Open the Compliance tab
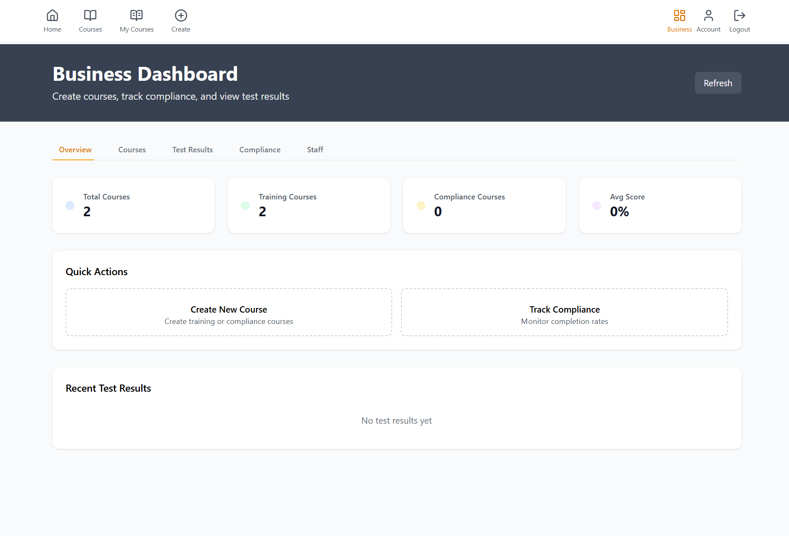 (260, 150)
